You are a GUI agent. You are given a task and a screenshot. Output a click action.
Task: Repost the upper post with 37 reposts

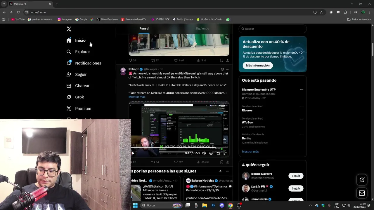tap(155, 60)
